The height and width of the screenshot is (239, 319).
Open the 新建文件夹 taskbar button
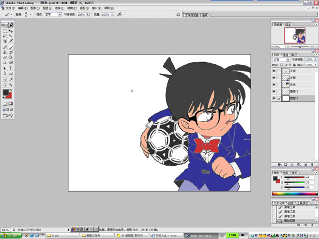tap(97, 235)
